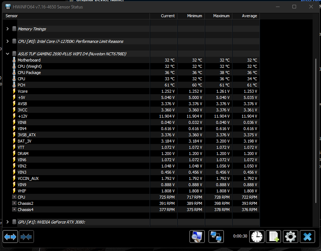Open sensor settings gear icon
321x251 pixels.
point(291,237)
